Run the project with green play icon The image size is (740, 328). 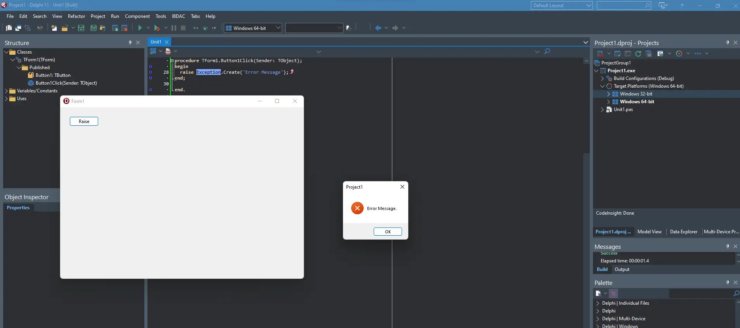(x=140, y=28)
